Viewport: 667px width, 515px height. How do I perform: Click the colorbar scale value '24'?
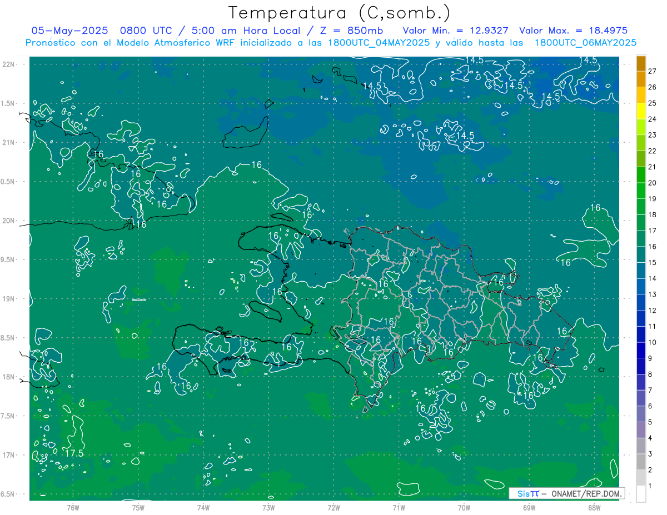653,119
